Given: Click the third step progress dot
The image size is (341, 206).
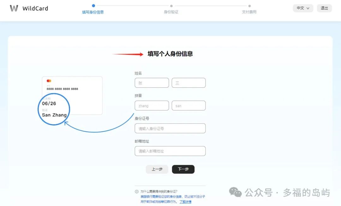Looking at the screenshot, I should pos(249,6).
